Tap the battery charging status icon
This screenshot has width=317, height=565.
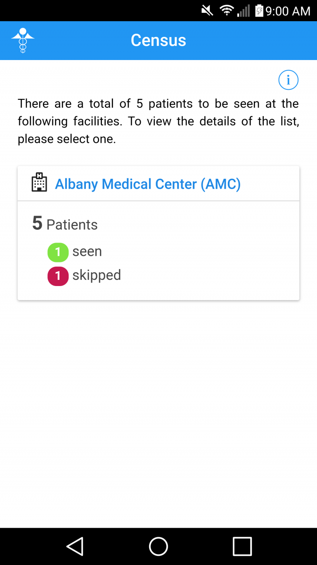(259, 10)
